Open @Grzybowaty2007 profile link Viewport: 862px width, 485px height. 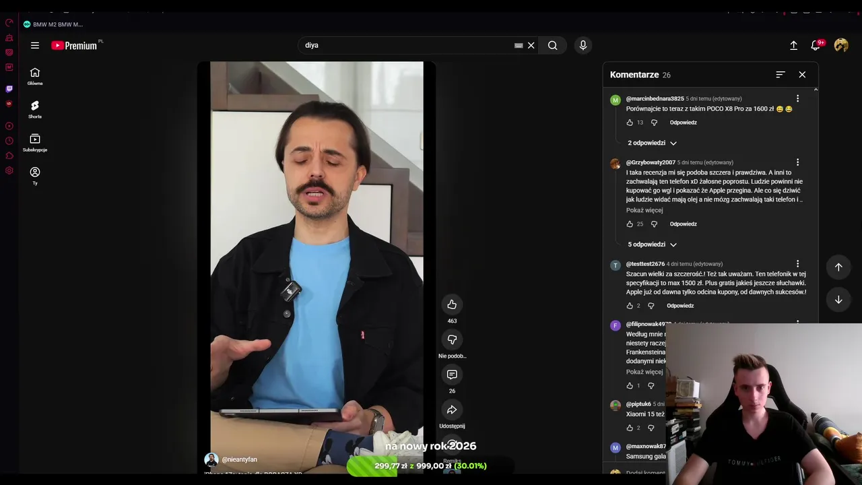click(651, 162)
